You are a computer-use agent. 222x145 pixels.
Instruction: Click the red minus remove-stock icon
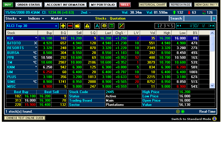(x=70, y=26)
